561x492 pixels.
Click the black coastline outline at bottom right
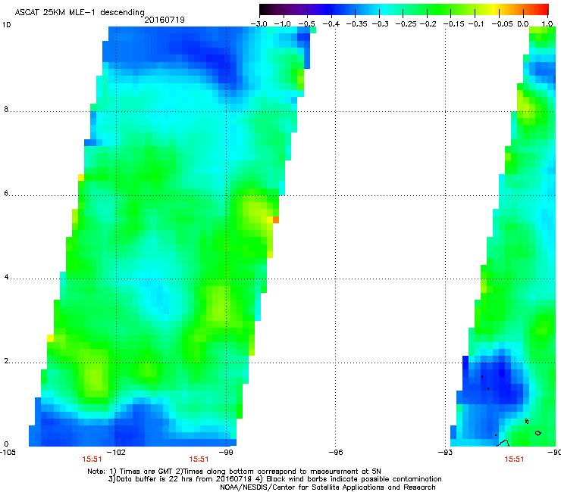[x=503, y=444]
